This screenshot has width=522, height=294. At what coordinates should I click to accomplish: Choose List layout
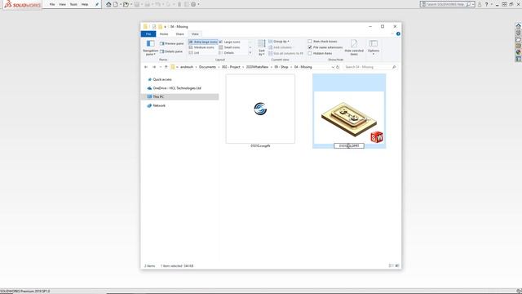coord(194,52)
